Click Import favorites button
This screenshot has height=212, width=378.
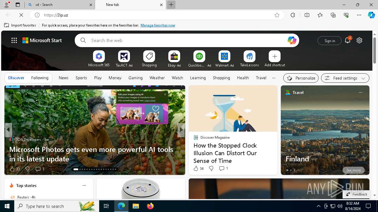pos(20,25)
